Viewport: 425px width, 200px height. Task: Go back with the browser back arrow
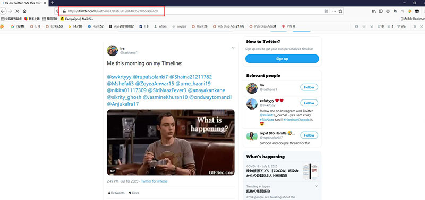3,11
